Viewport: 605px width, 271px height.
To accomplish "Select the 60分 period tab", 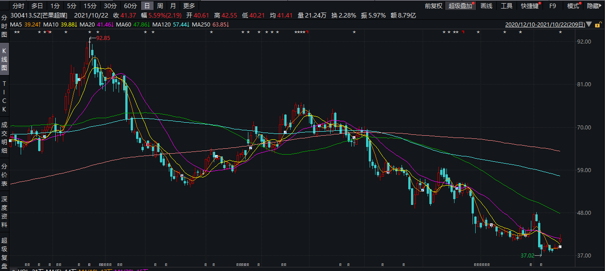I will coord(130,6).
